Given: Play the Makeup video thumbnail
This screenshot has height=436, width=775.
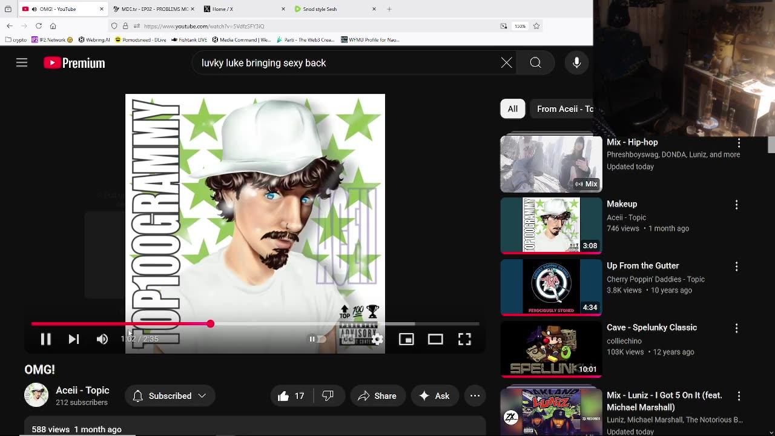Looking at the screenshot, I should pyautogui.click(x=551, y=226).
